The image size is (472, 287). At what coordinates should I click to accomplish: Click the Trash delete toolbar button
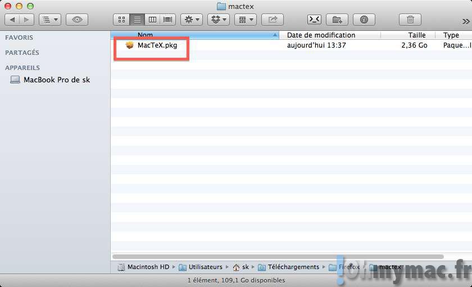[x=410, y=20]
